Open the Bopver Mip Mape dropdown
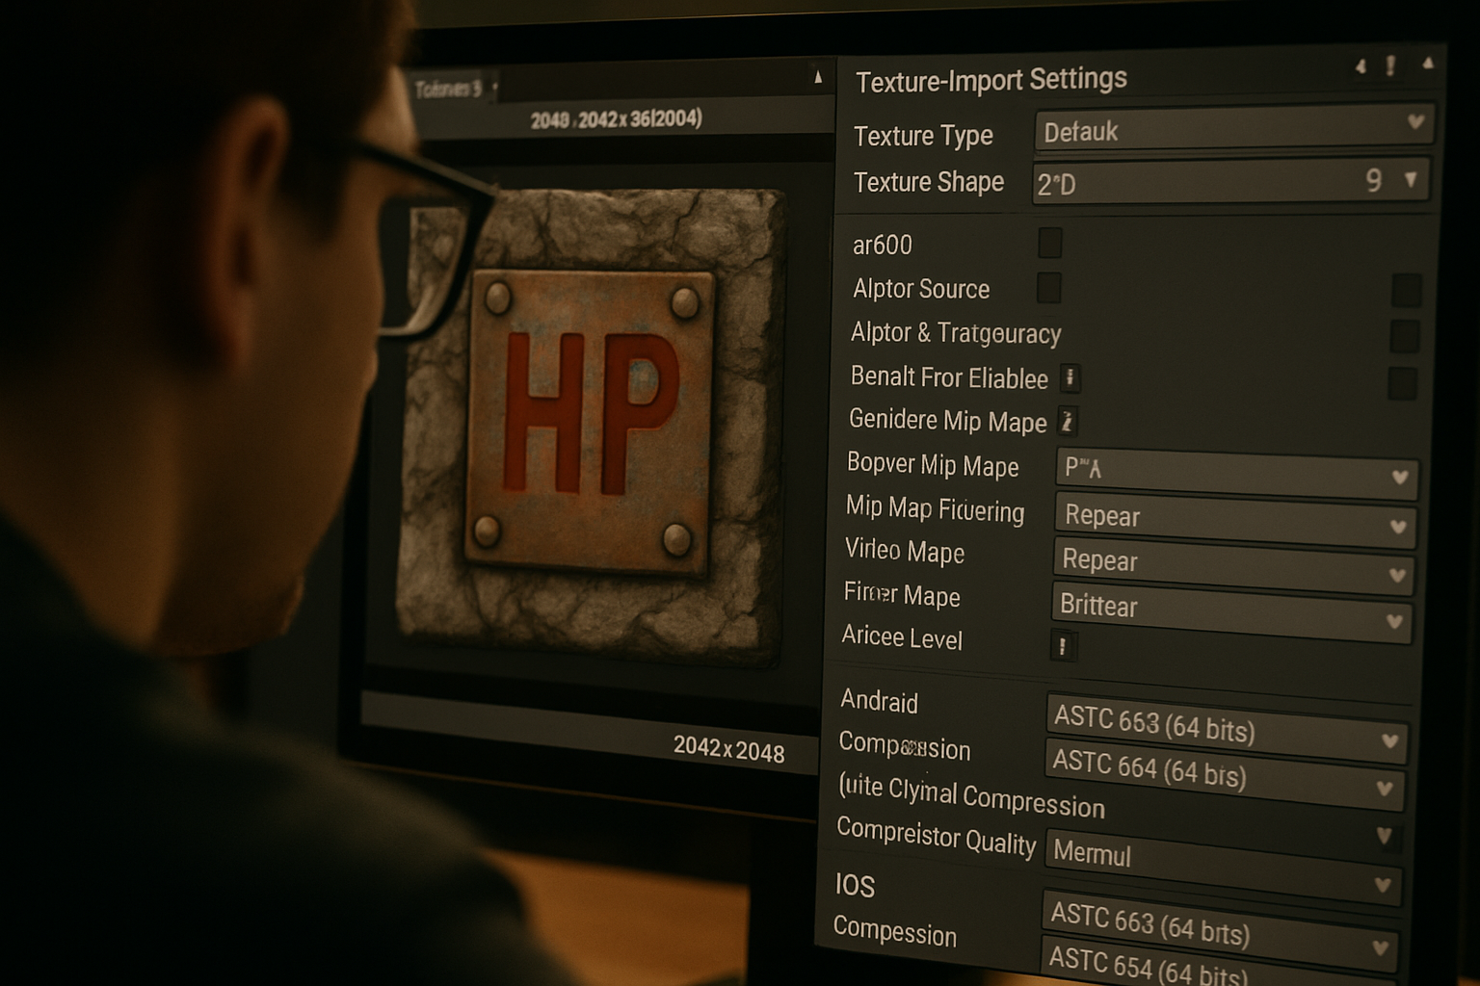 coord(1237,473)
